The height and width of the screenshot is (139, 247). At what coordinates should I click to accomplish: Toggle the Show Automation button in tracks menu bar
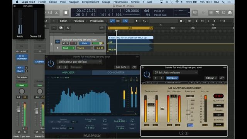(112, 21)
